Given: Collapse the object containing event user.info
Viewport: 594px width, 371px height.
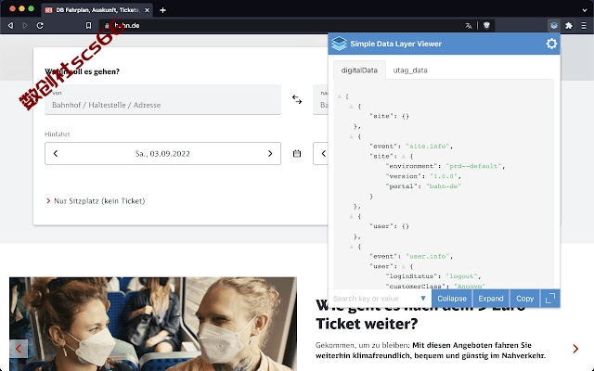Looking at the screenshot, I should (x=351, y=247).
